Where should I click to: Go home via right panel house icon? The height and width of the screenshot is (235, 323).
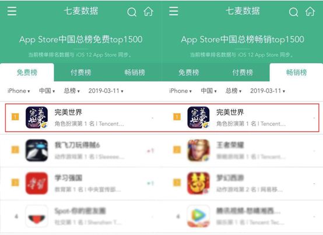tap(310, 11)
